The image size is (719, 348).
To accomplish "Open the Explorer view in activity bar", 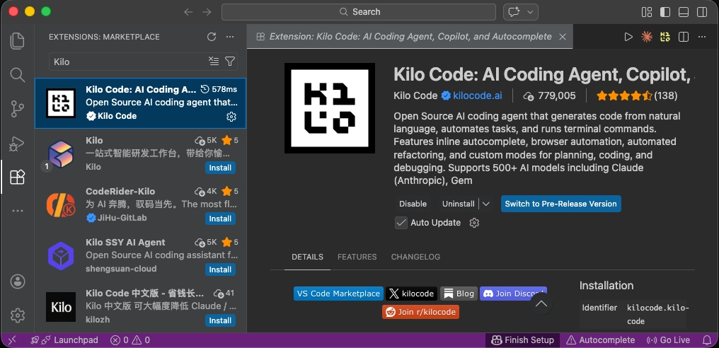I will (18, 41).
